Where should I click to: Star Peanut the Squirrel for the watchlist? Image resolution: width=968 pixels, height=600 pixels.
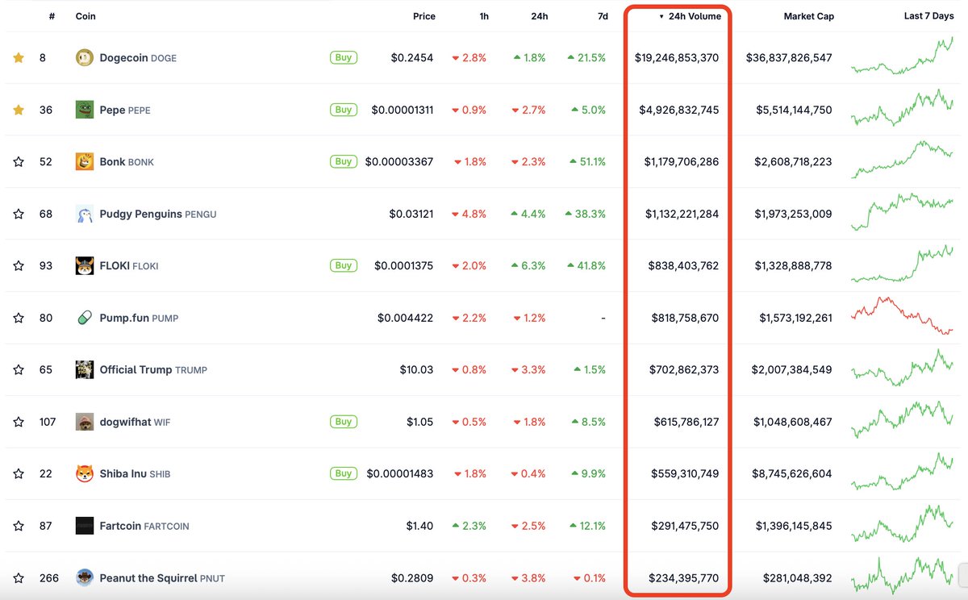click(x=19, y=577)
